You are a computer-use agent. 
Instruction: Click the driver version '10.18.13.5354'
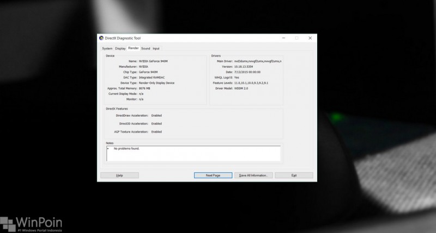244,67
